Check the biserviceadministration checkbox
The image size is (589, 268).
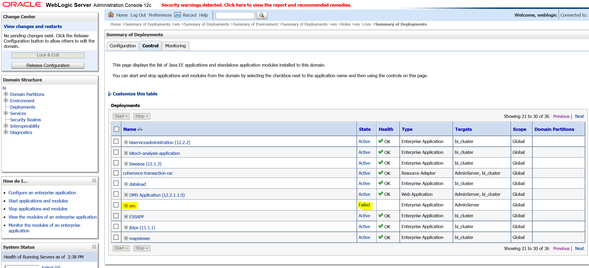pyautogui.click(x=116, y=141)
